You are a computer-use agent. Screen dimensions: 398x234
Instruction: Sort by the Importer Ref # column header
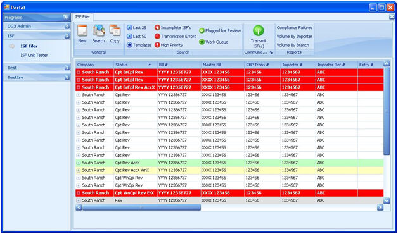point(337,65)
